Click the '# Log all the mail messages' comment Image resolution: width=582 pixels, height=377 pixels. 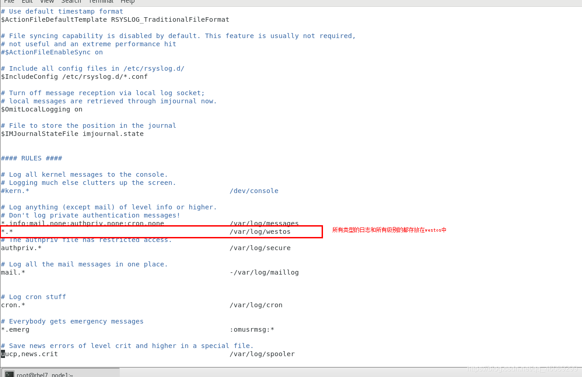point(84,264)
